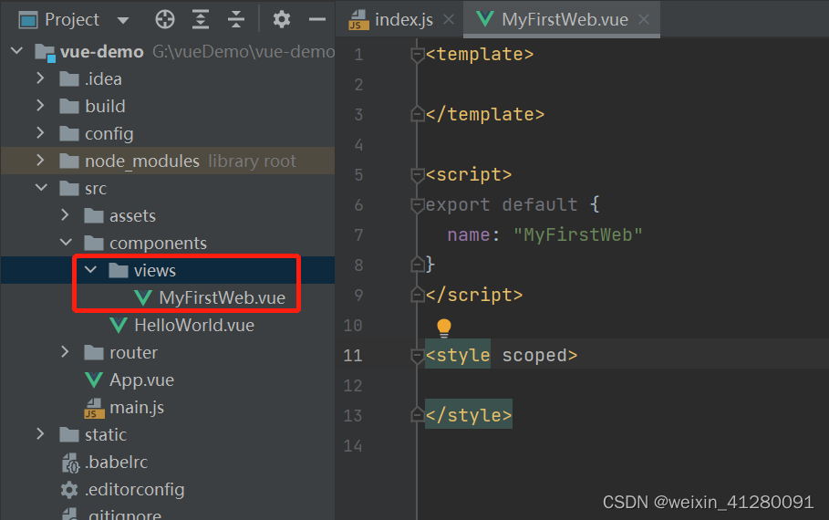Open HelloWorld.vue in the project tree
Image resolution: width=829 pixels, height=520 pixels.
(x=194, y=326)
